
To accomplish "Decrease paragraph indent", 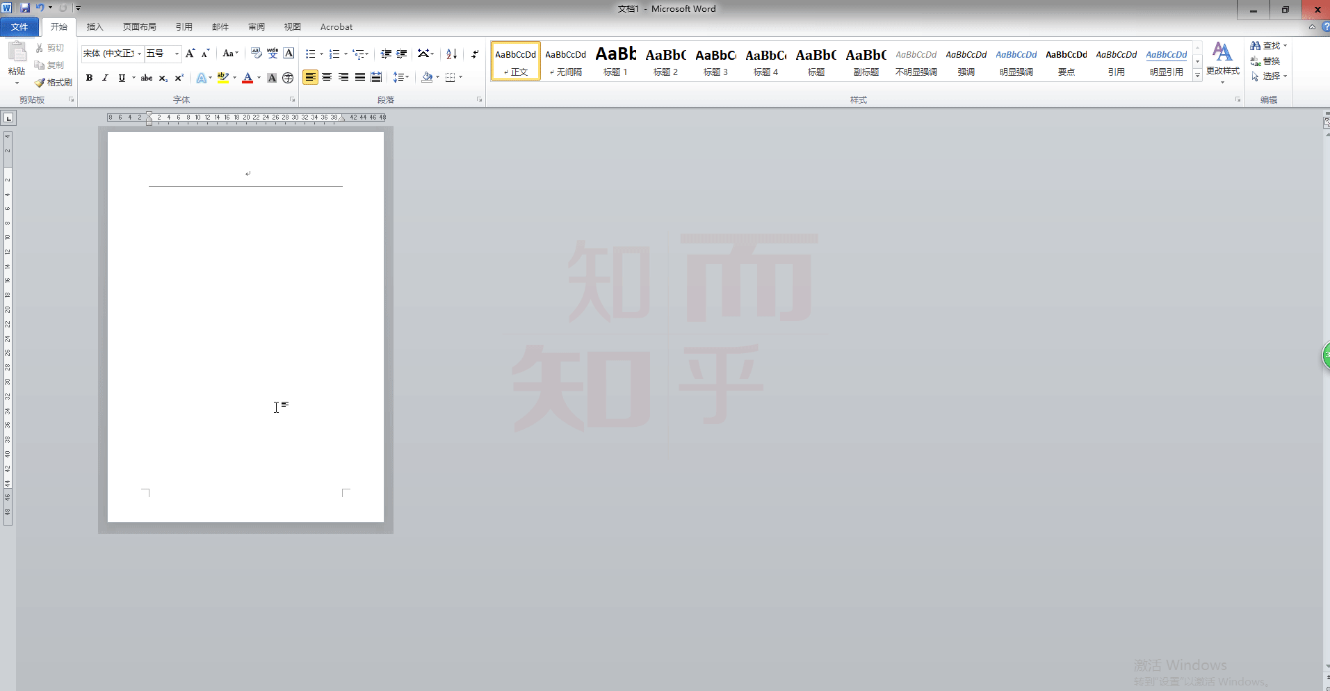I will 386,54.
